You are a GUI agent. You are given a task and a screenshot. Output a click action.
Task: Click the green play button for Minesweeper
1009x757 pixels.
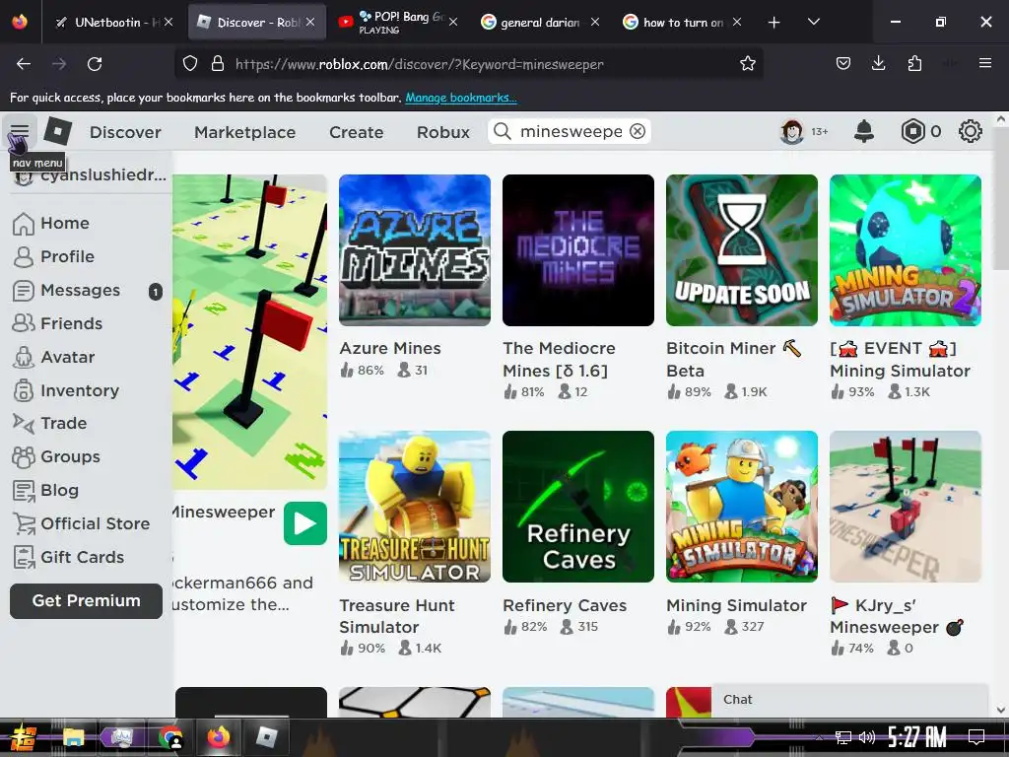point(305,523)
